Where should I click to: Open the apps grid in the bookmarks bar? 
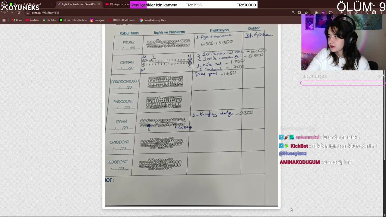click(4, 20)
